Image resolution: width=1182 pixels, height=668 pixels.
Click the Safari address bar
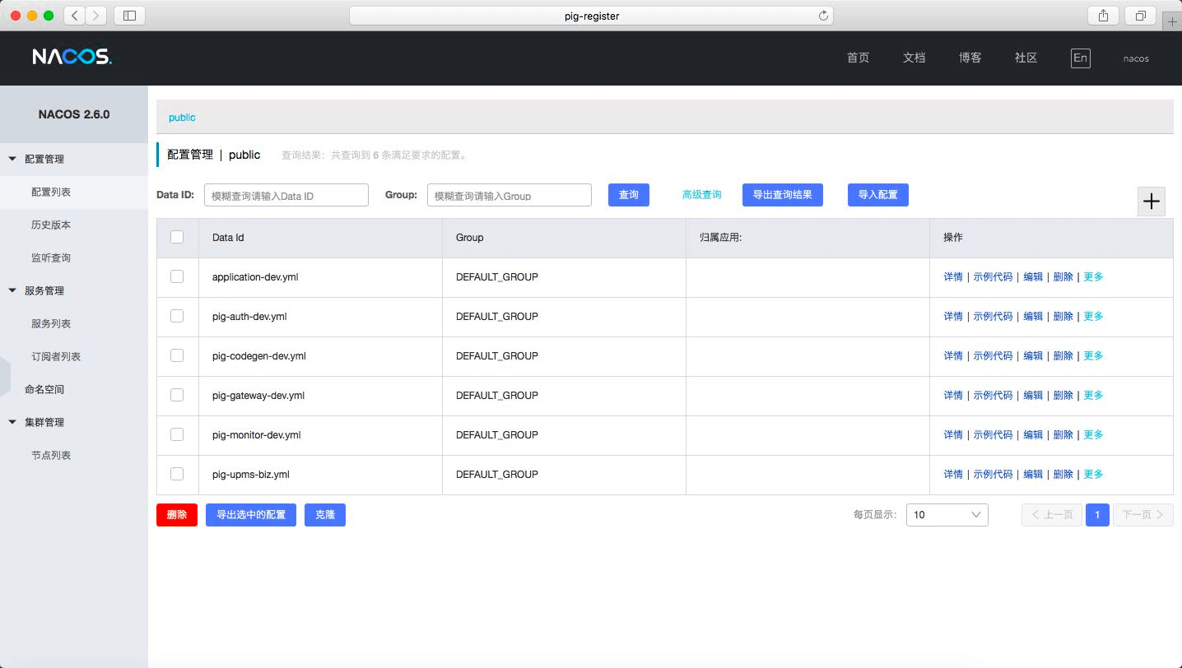[591, 16]
